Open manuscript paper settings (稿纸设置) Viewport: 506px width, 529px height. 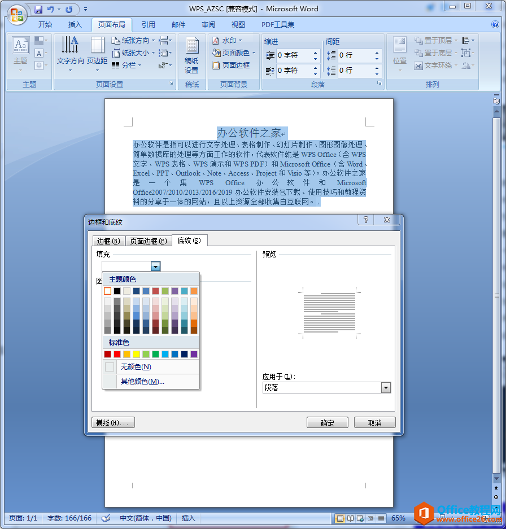[191, 55]
